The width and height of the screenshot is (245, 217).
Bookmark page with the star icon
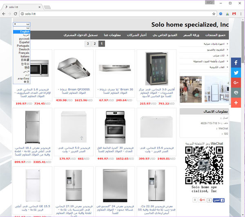(x=214, y=14)
